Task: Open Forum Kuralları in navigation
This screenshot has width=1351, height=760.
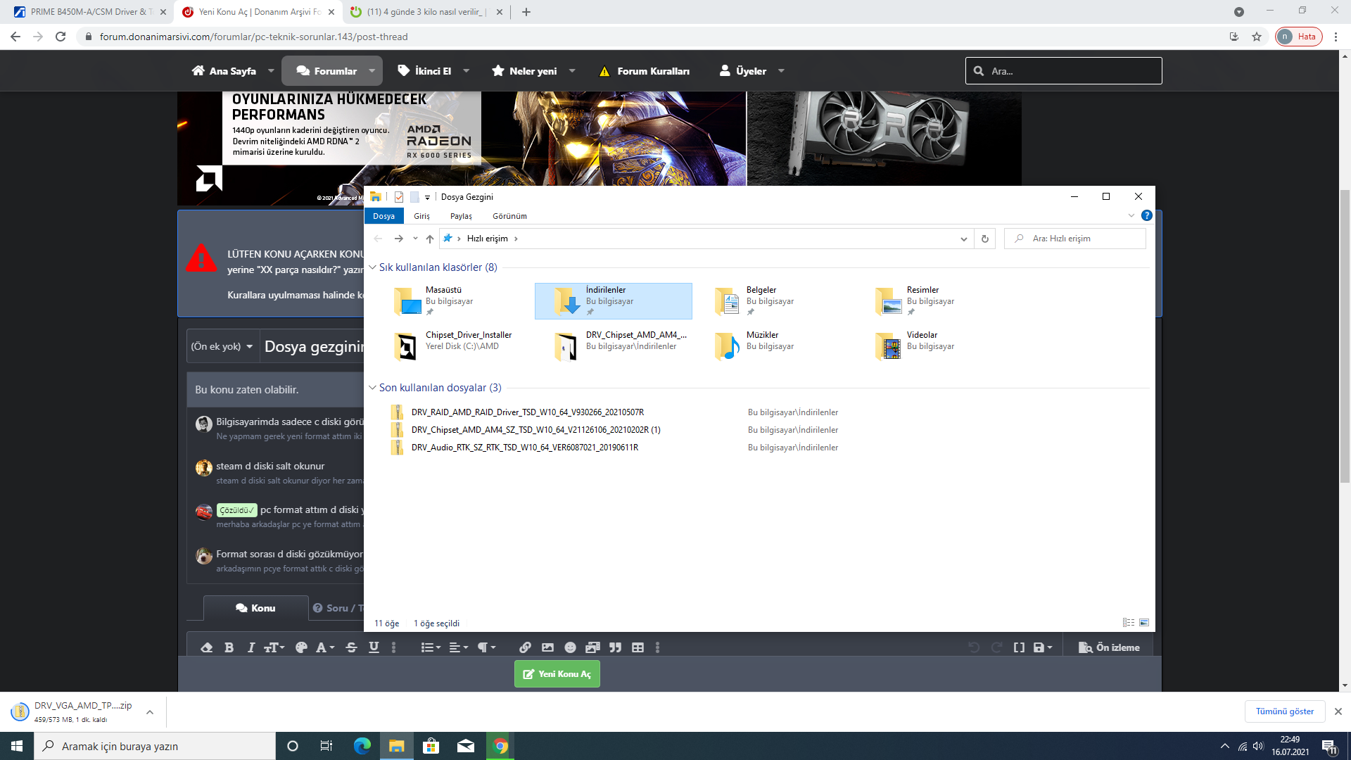Action: click(x=644, y=71)
